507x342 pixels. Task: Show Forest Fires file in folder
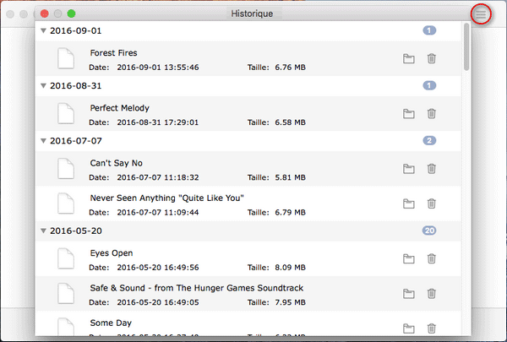[x=409, y=59]
